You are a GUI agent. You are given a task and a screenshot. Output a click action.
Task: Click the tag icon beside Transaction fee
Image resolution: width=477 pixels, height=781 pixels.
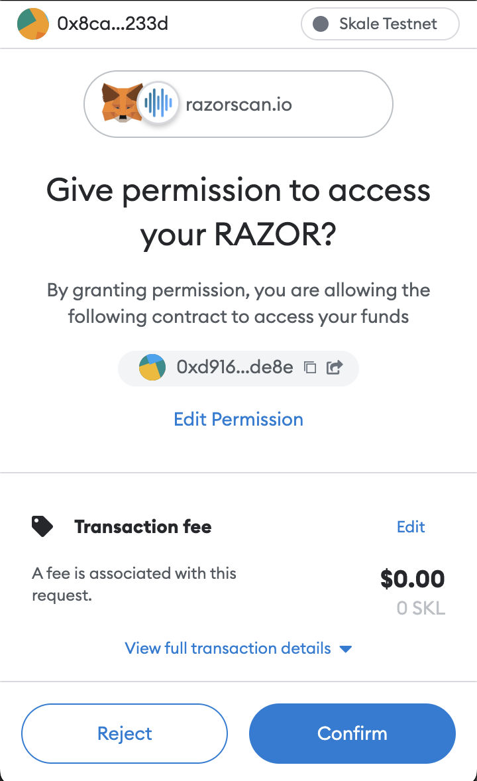click(x=42, y=526)
